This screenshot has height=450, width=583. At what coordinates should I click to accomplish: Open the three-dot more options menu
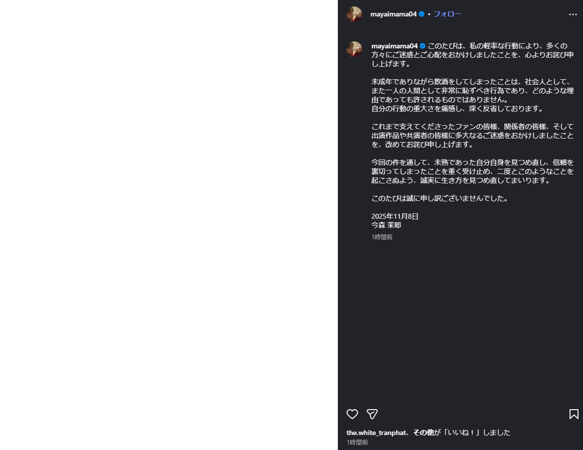click(x=573, y=14)
